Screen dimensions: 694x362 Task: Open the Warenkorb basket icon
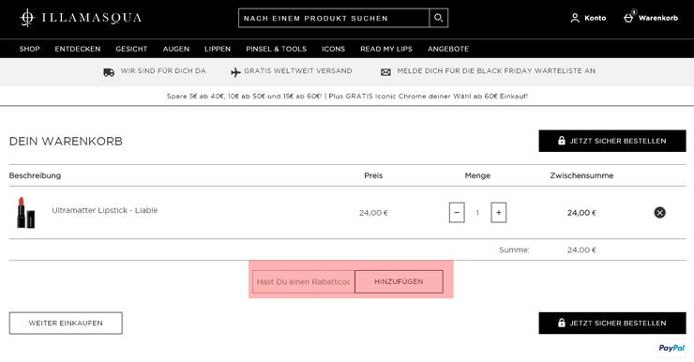(x=629, y=17)
